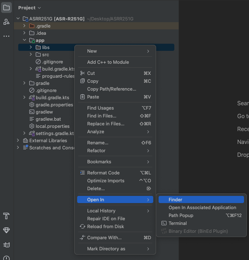Open the Build hammer tool window
249x260 pixels.
coord(6,216)
